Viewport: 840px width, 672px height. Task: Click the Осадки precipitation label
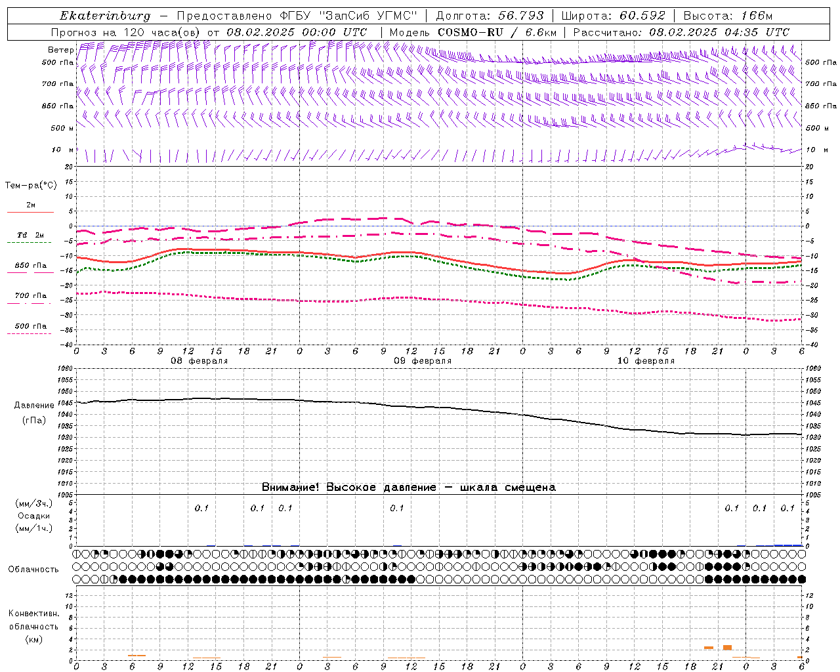[33, 516]
